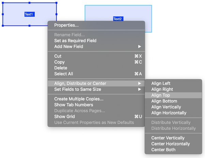Pick Select All in the menu

point(96,74)
